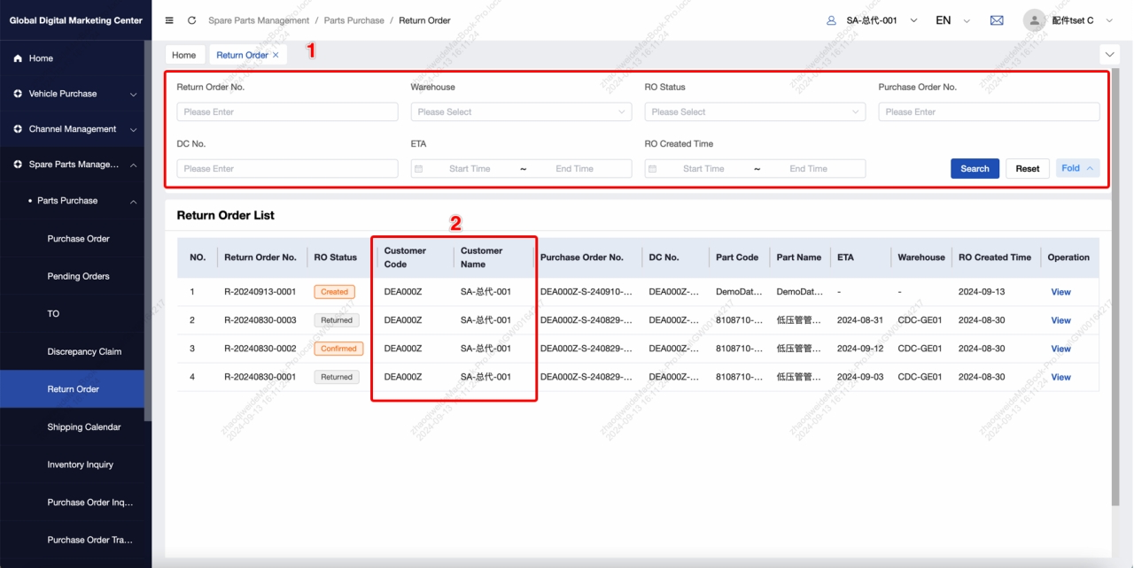Collapse the Spare Parts Management menu

134,165
